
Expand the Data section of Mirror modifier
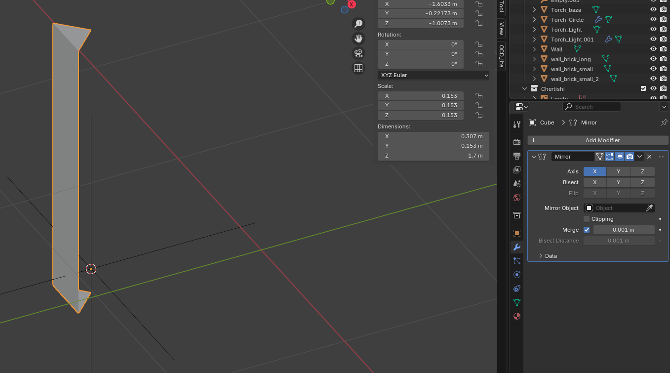[541, 256]
